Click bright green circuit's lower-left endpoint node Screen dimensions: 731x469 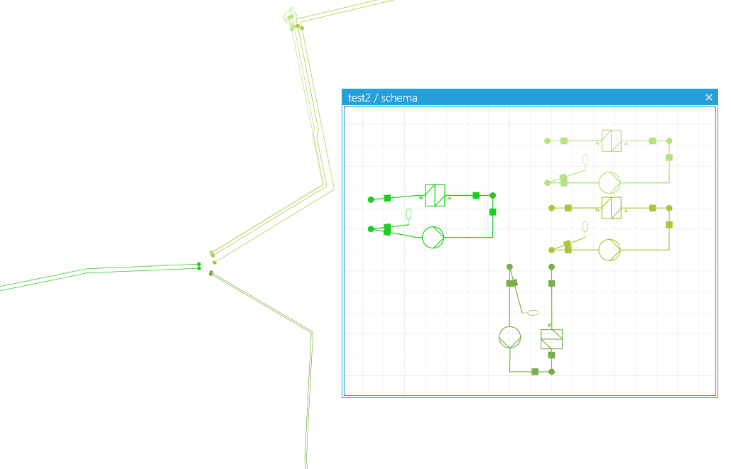point(371,229)
